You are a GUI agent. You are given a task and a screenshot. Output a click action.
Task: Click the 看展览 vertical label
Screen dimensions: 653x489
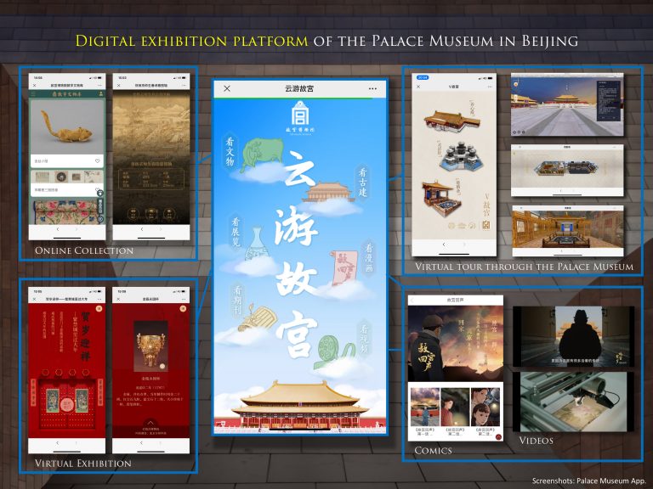tap(236, 232)
